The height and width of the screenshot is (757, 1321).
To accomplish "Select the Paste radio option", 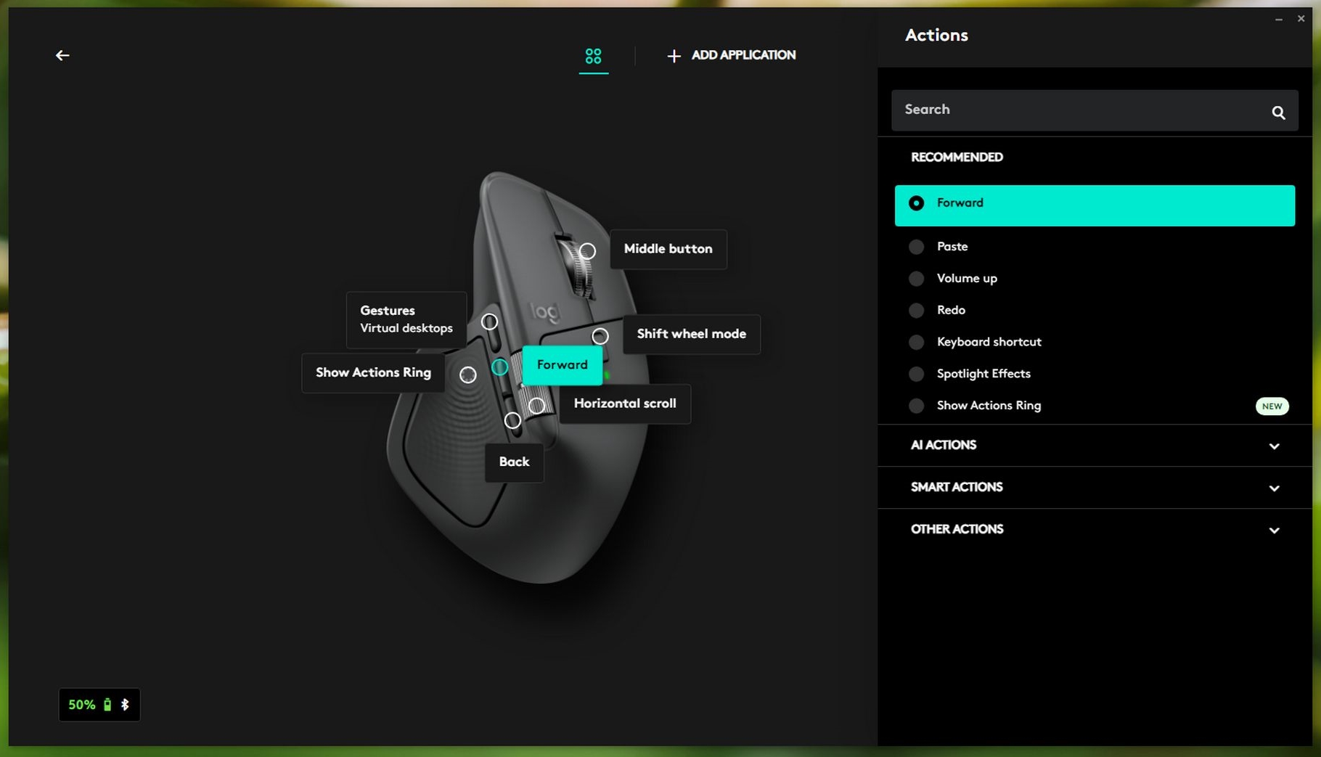I will [x=916, y=247].
